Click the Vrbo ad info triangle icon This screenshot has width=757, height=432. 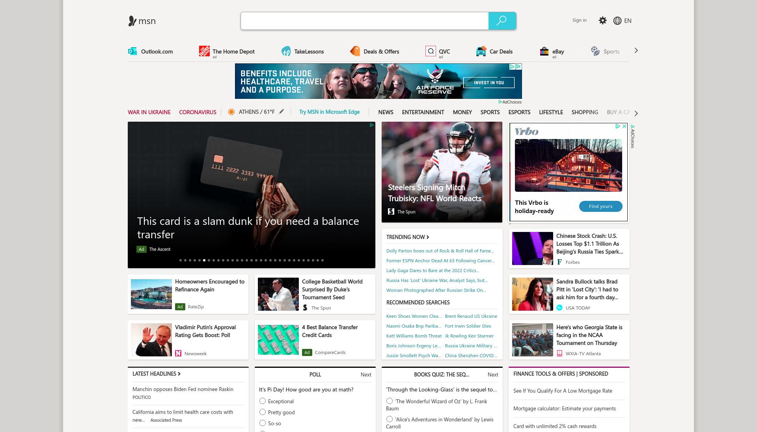tap(618, 126)
